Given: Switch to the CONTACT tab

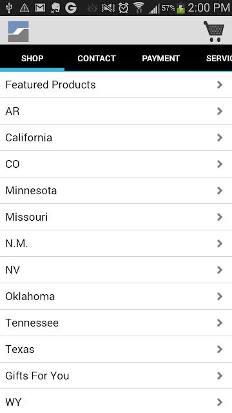Looking at the screenshot, I should pyautogui.click(x=97, y=58).
